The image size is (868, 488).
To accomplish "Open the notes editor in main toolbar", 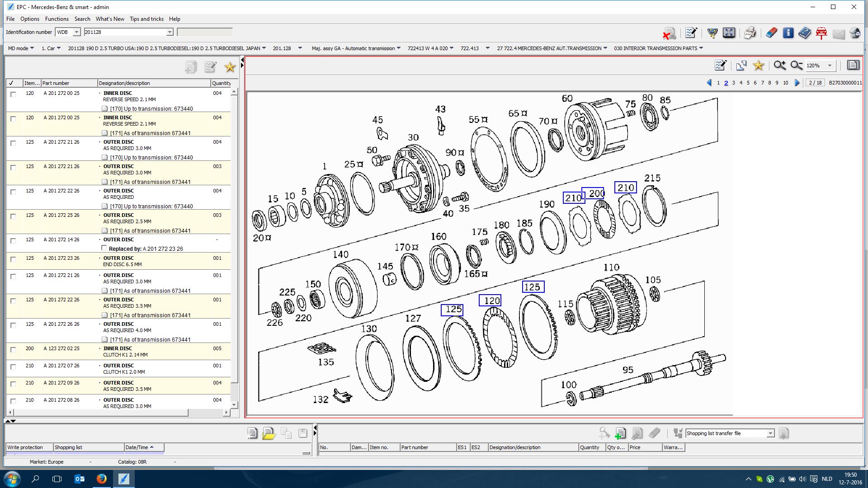I will [x=691, y=33].
